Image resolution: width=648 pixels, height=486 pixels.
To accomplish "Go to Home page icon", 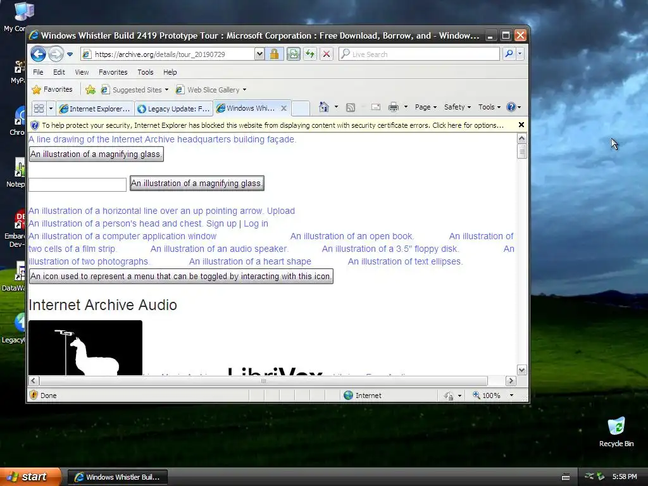I will (x=323, y=107).
